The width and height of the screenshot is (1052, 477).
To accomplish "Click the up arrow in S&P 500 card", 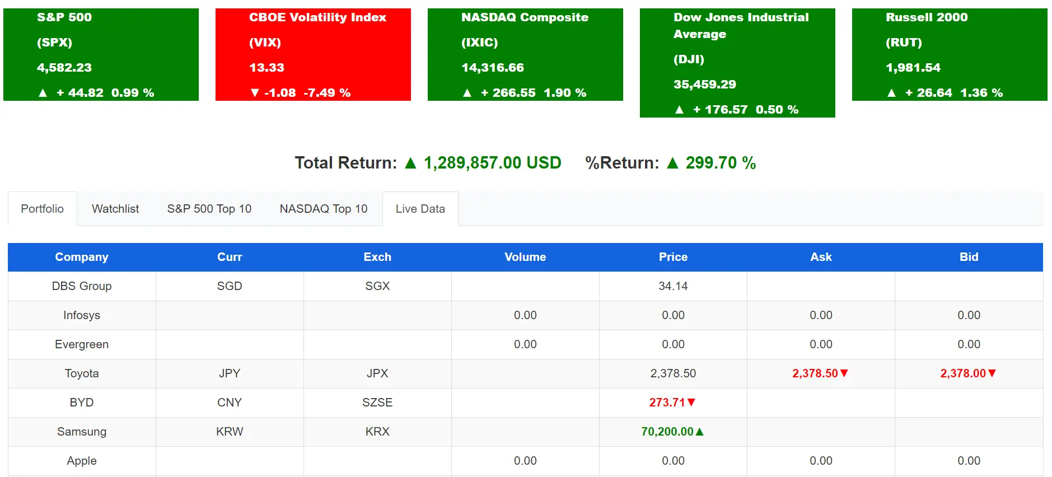I will point(43,93).
